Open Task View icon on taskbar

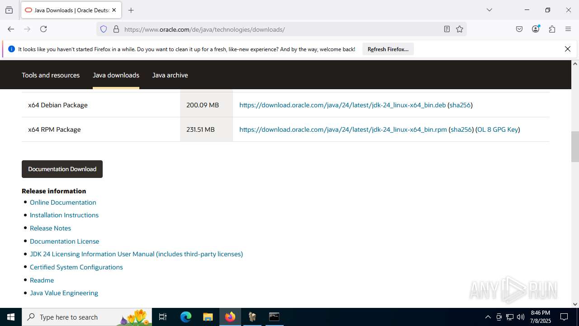click(163, 317)
